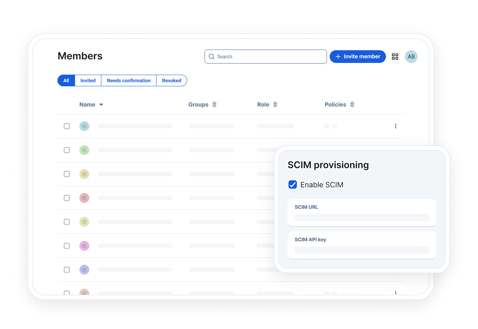Check the fourth member row checkbox

point(67,198)
